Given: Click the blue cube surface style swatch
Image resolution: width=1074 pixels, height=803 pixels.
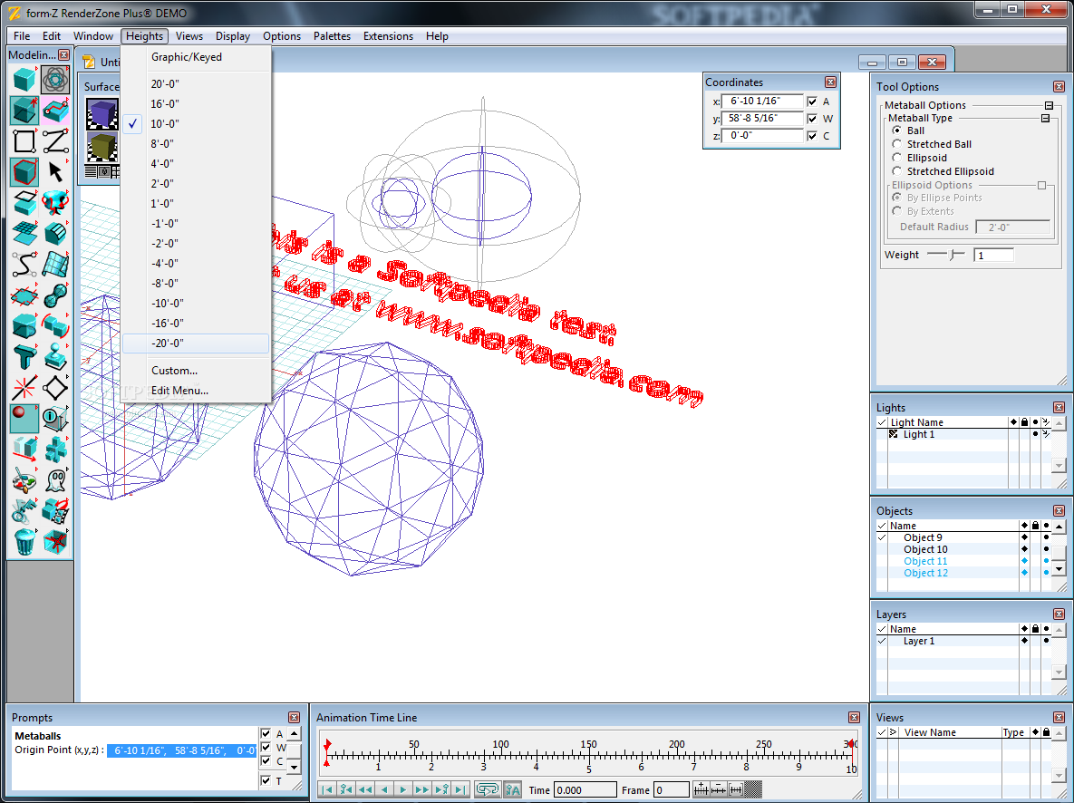Looking at the screenshot, I should pyautogui.click(x=102, y=113).
